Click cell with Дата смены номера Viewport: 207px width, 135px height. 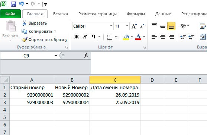click(x=115, y=88)
